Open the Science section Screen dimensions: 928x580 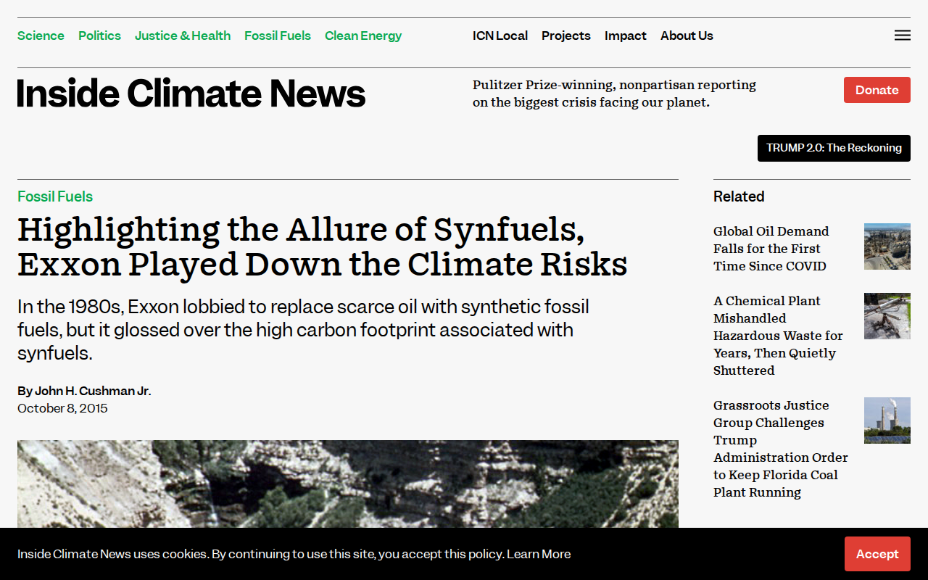coord(41,36)
